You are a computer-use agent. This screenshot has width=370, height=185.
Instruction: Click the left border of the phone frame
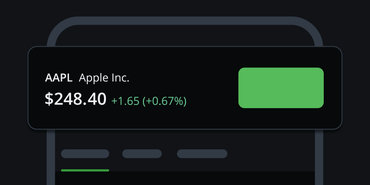(50, 153)
